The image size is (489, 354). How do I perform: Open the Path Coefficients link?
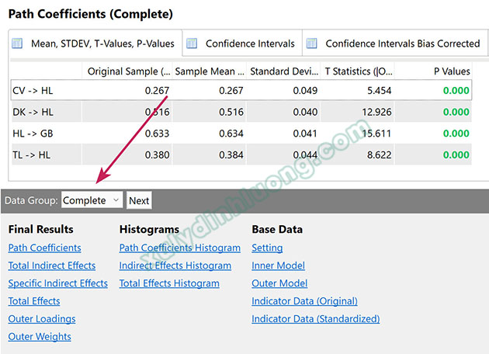[x=44, y=248]
